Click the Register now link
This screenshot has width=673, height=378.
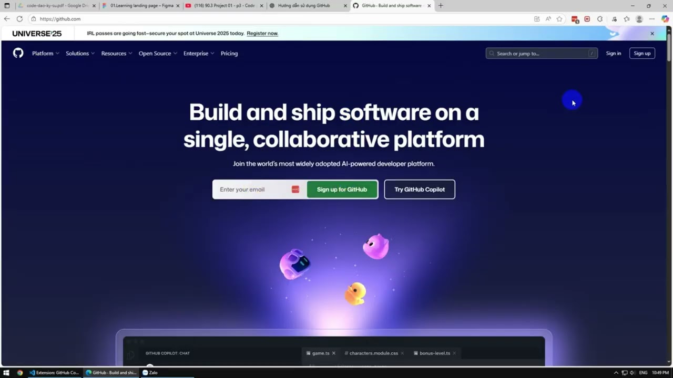click(262, 34)
